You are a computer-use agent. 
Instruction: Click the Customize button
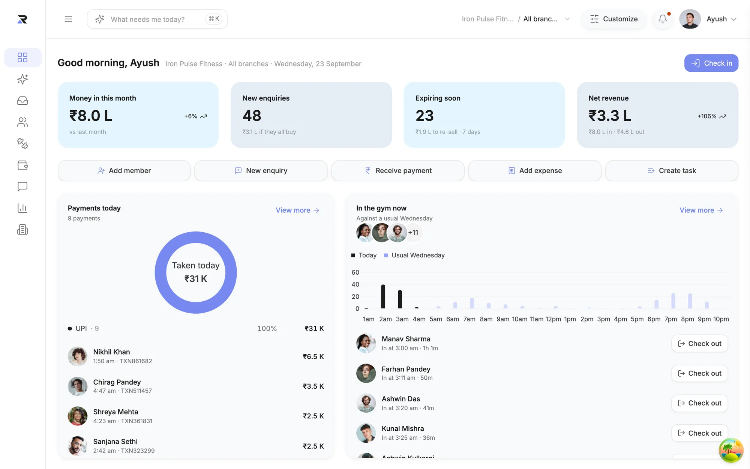pyautogui.click(x=613, y=19)
